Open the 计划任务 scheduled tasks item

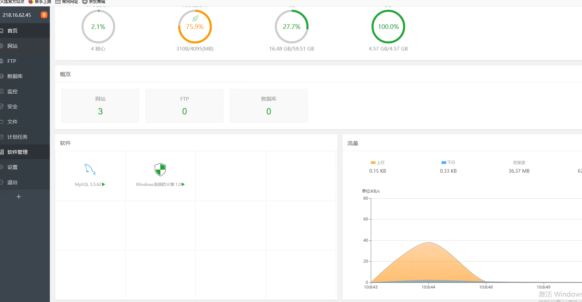[25, 137]
